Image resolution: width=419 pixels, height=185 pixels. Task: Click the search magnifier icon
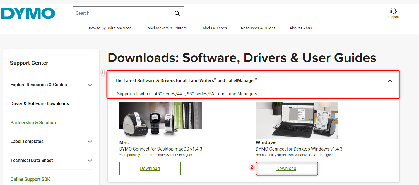[177, 13]
